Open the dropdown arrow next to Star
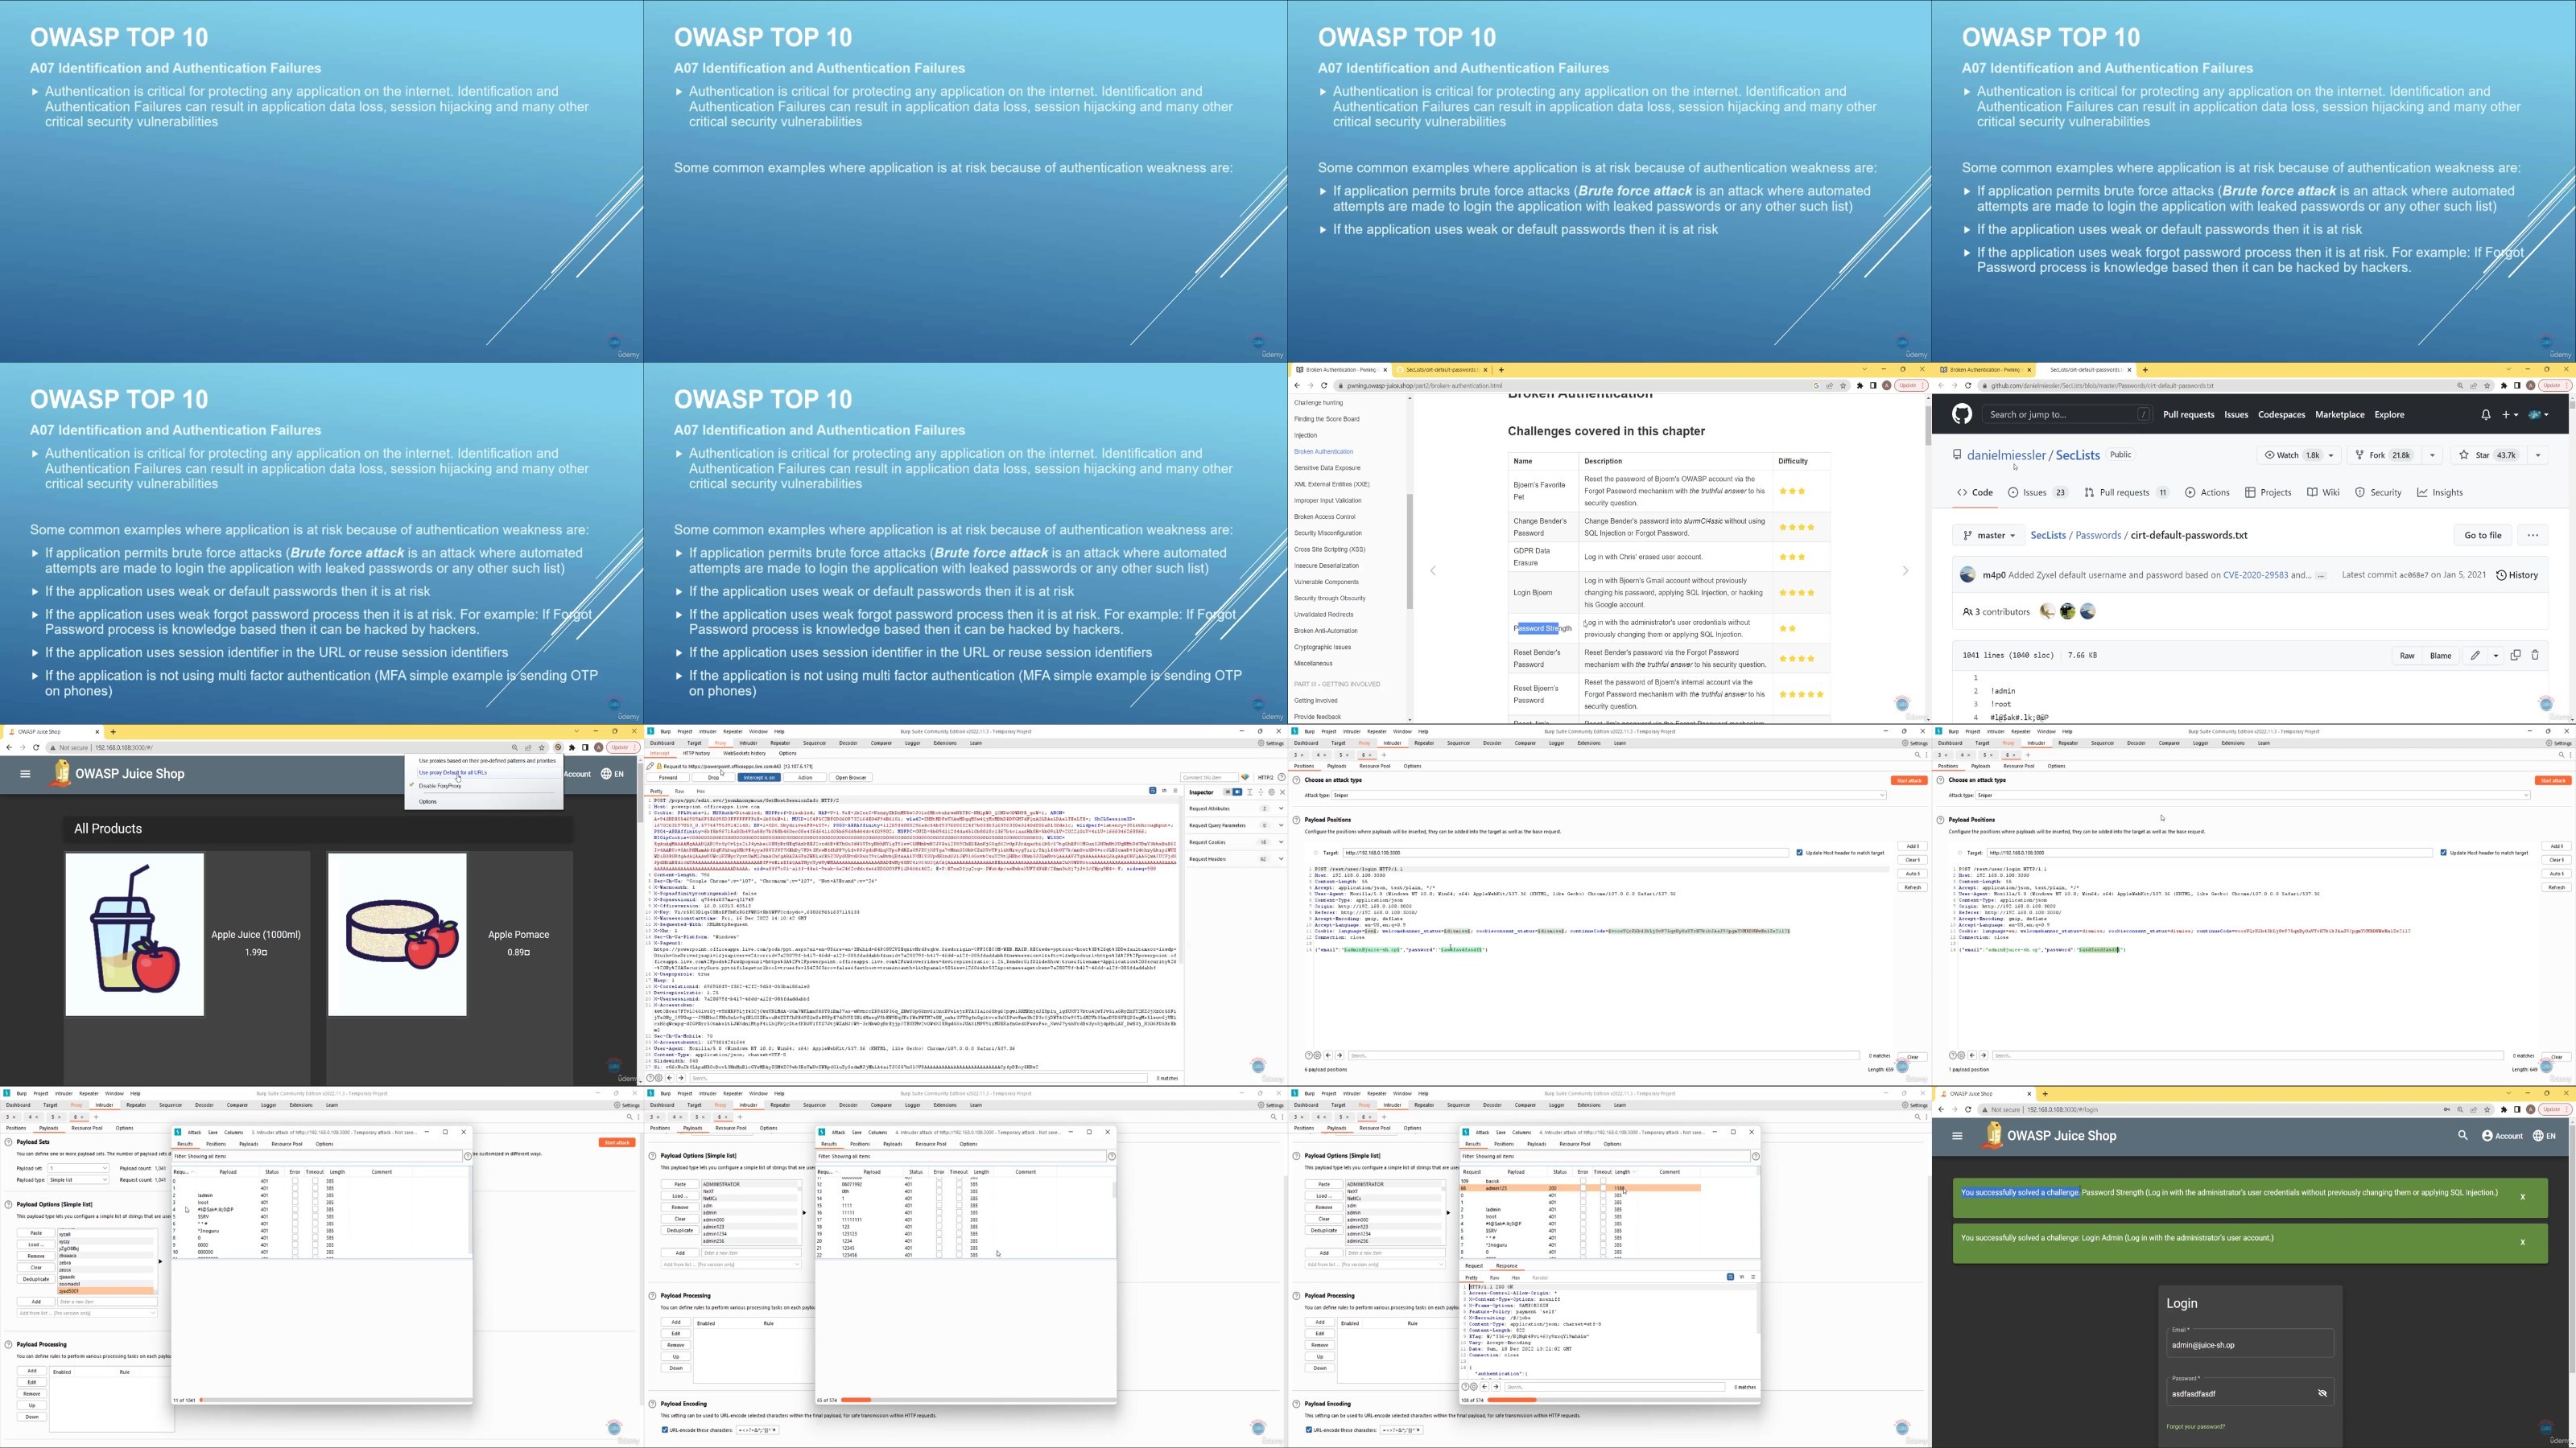Viewport: 2576px width, 1448px height. [x=2537, y=455]
